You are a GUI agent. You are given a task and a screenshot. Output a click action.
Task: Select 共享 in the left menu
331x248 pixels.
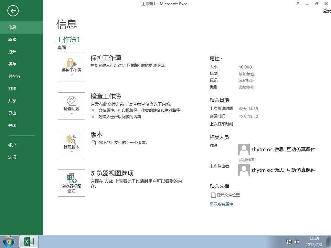click(22, 101)
